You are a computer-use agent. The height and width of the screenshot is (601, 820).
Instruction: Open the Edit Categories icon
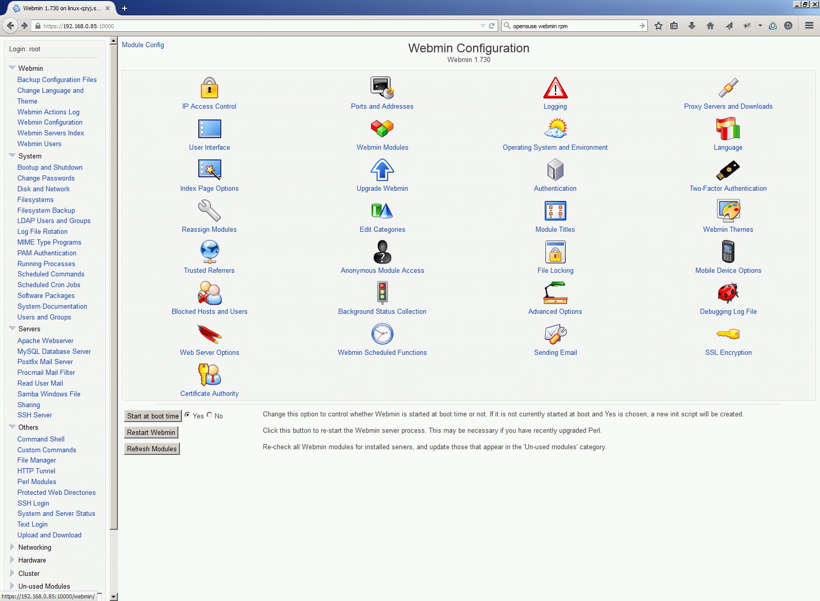(382, 211)
